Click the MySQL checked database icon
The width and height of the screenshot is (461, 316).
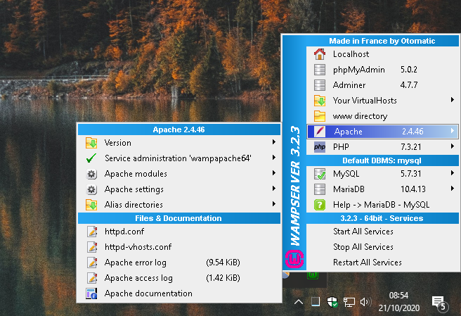coord(320,174)
